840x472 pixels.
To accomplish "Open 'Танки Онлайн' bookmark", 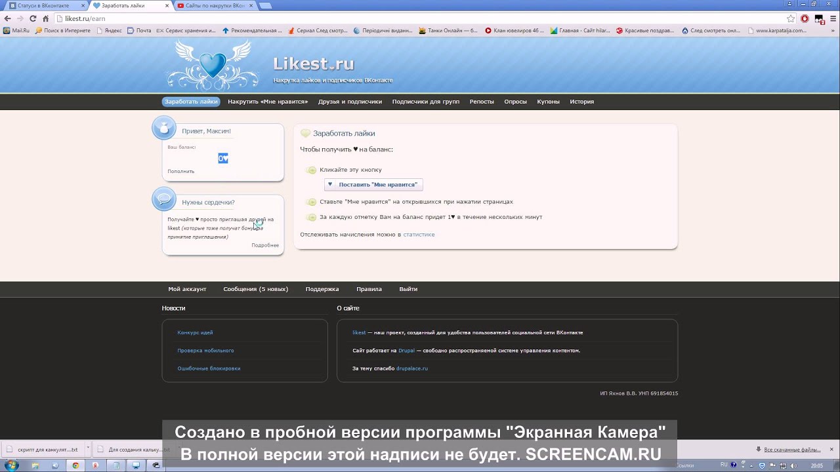I will 448,30.
